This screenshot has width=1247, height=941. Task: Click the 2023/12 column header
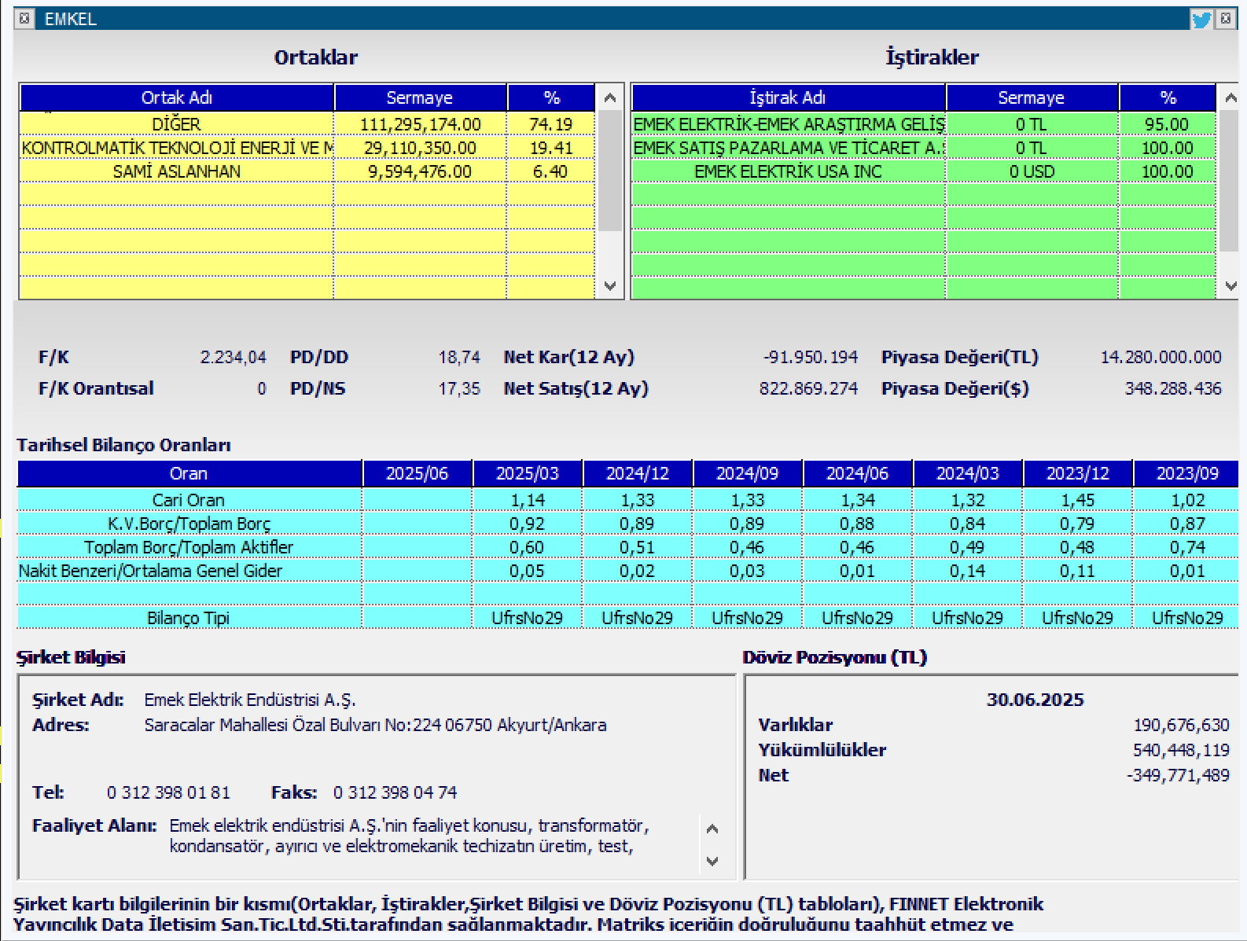[x=1077, y=473]
